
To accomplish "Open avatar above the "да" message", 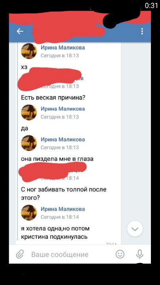I will [29, 112].
